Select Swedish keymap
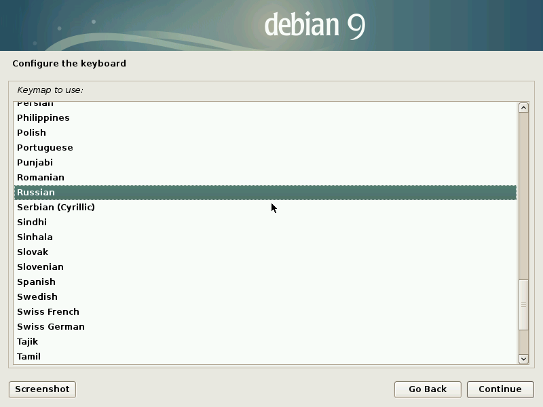543x407 pixels. (265, 296)
